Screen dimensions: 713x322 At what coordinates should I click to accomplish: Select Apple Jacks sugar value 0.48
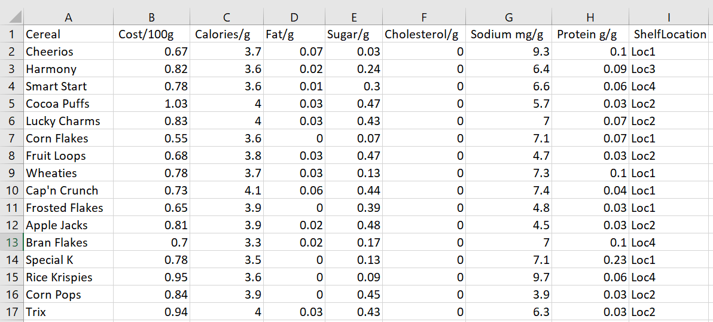353,225
